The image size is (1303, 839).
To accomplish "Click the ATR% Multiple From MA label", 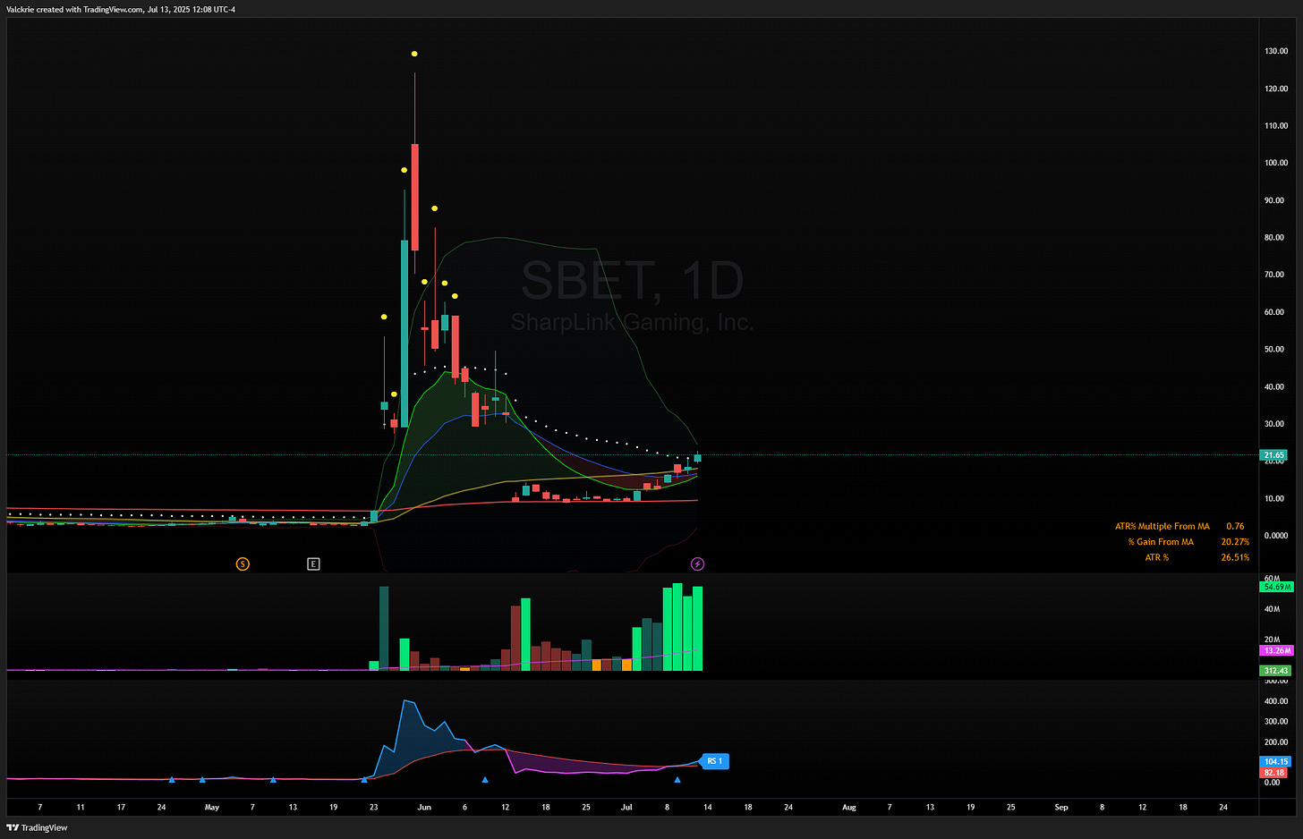I will (1162, 527).
